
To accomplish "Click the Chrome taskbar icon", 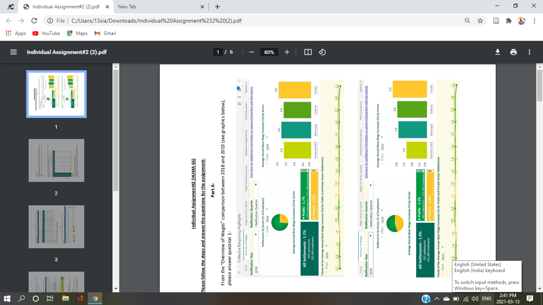I will [95, 299].
